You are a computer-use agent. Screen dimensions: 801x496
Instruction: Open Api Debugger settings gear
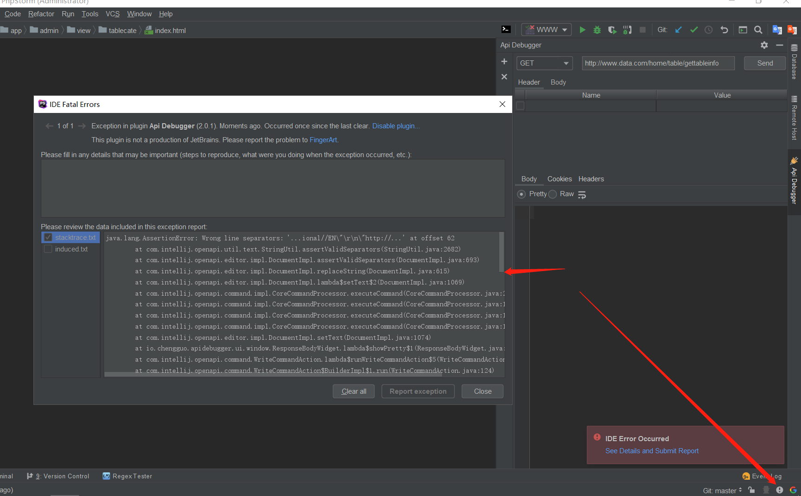pos(764,45)
